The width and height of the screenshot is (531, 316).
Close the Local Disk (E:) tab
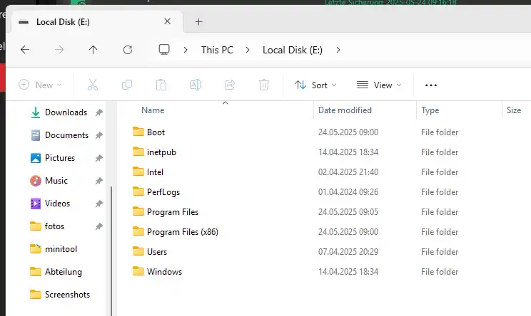coord(167,21)
